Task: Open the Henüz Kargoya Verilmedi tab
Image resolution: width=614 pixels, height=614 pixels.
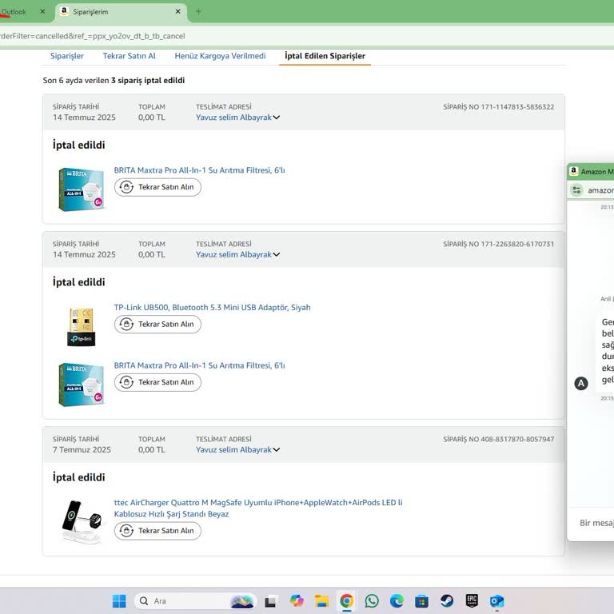Action: coord(220,56)
